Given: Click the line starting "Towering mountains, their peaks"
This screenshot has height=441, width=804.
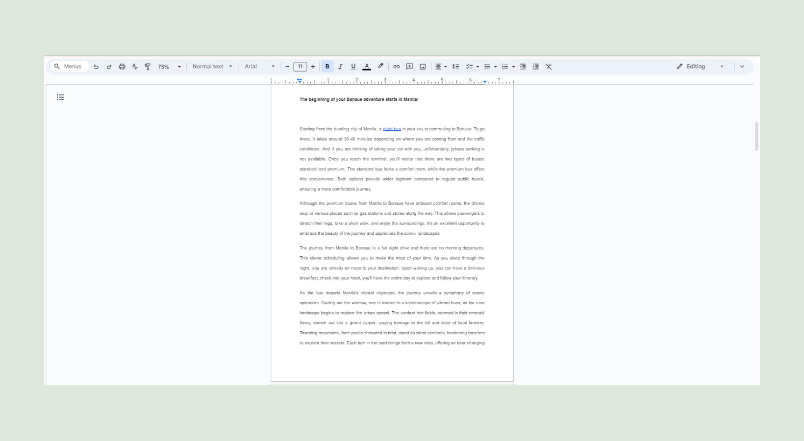Looking at the screenshot, I should coord(392,333).
